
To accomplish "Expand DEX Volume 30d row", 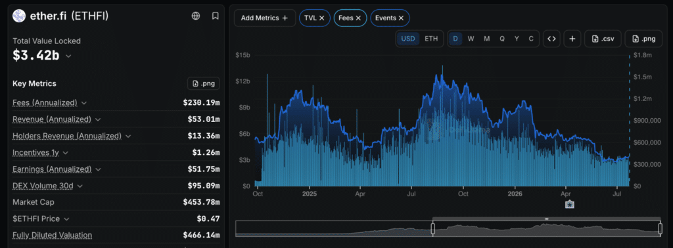I will point(80,186).
